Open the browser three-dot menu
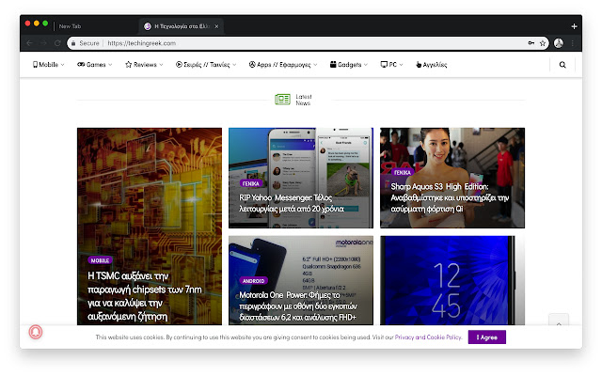This screenshot has height=376, width=602. 573,43
